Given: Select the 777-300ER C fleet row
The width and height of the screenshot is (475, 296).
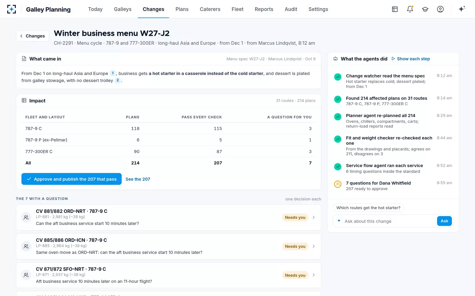Looking at the screenshot, I should click(x=169, y=151).
